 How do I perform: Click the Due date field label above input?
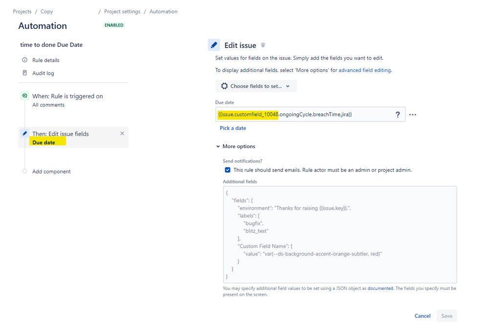[x=225, y=103]
